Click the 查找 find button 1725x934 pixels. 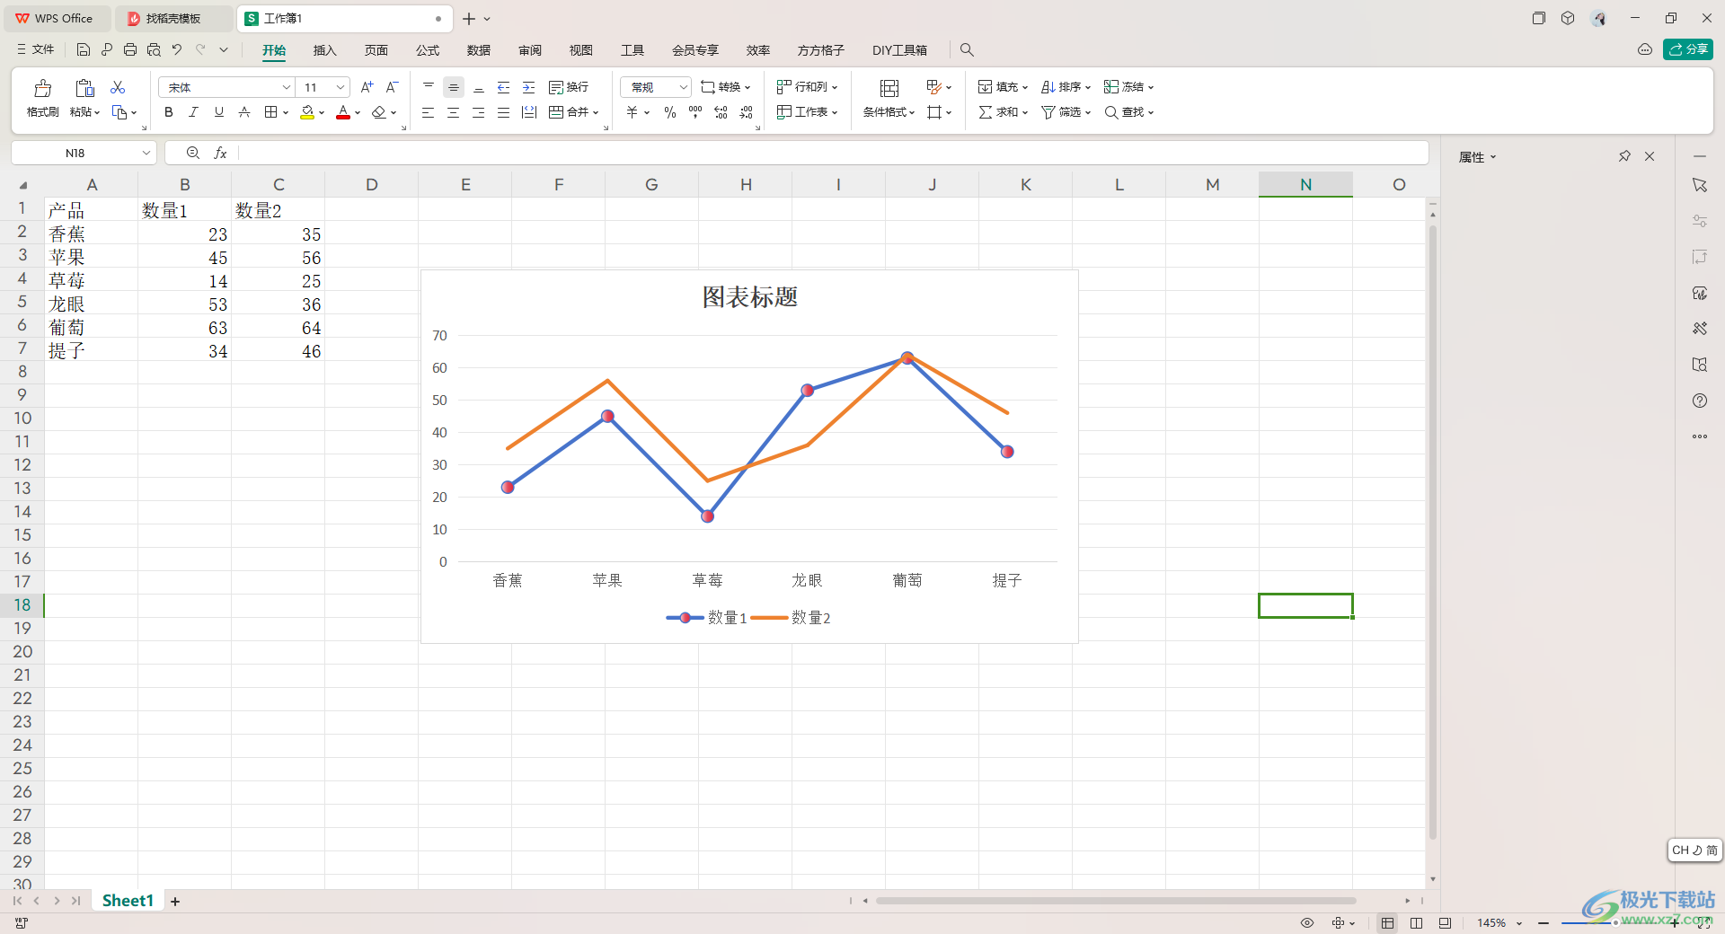[1128, 112]
